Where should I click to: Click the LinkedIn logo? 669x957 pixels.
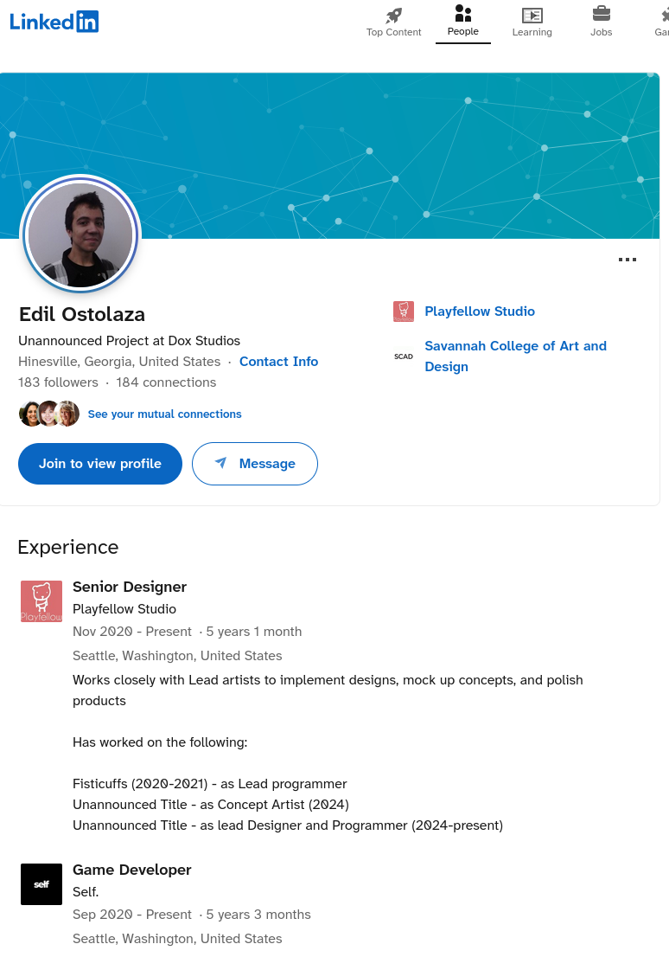point(54,22)
